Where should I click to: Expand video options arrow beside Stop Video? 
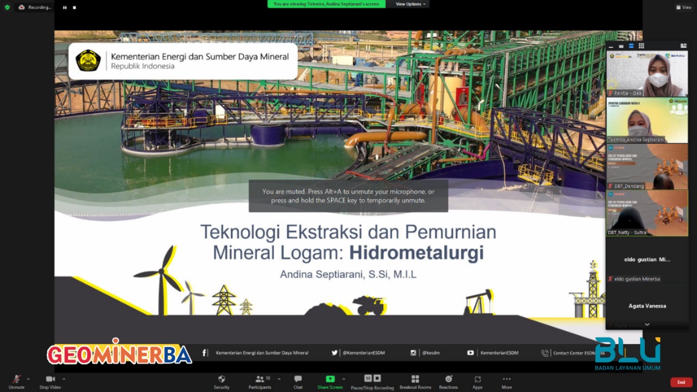(64, 379)
